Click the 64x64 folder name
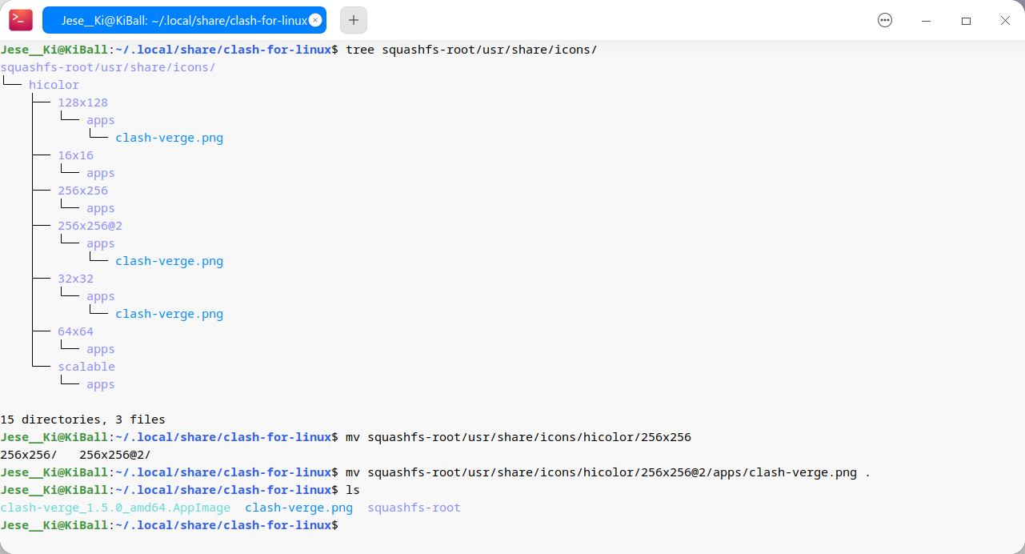The height and width of the screenshot is (554, 1025). (x=75, y=331)
